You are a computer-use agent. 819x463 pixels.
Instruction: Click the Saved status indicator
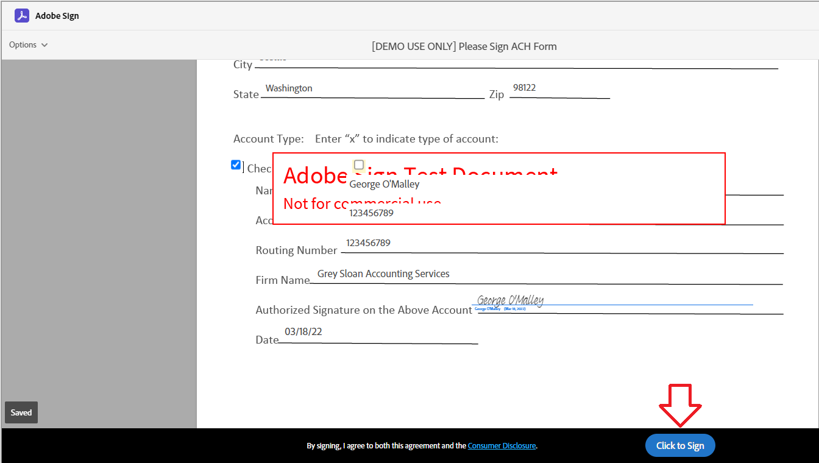(21, 412)
